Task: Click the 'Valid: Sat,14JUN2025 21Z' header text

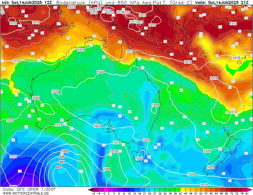Action: (x=222, y=2)
